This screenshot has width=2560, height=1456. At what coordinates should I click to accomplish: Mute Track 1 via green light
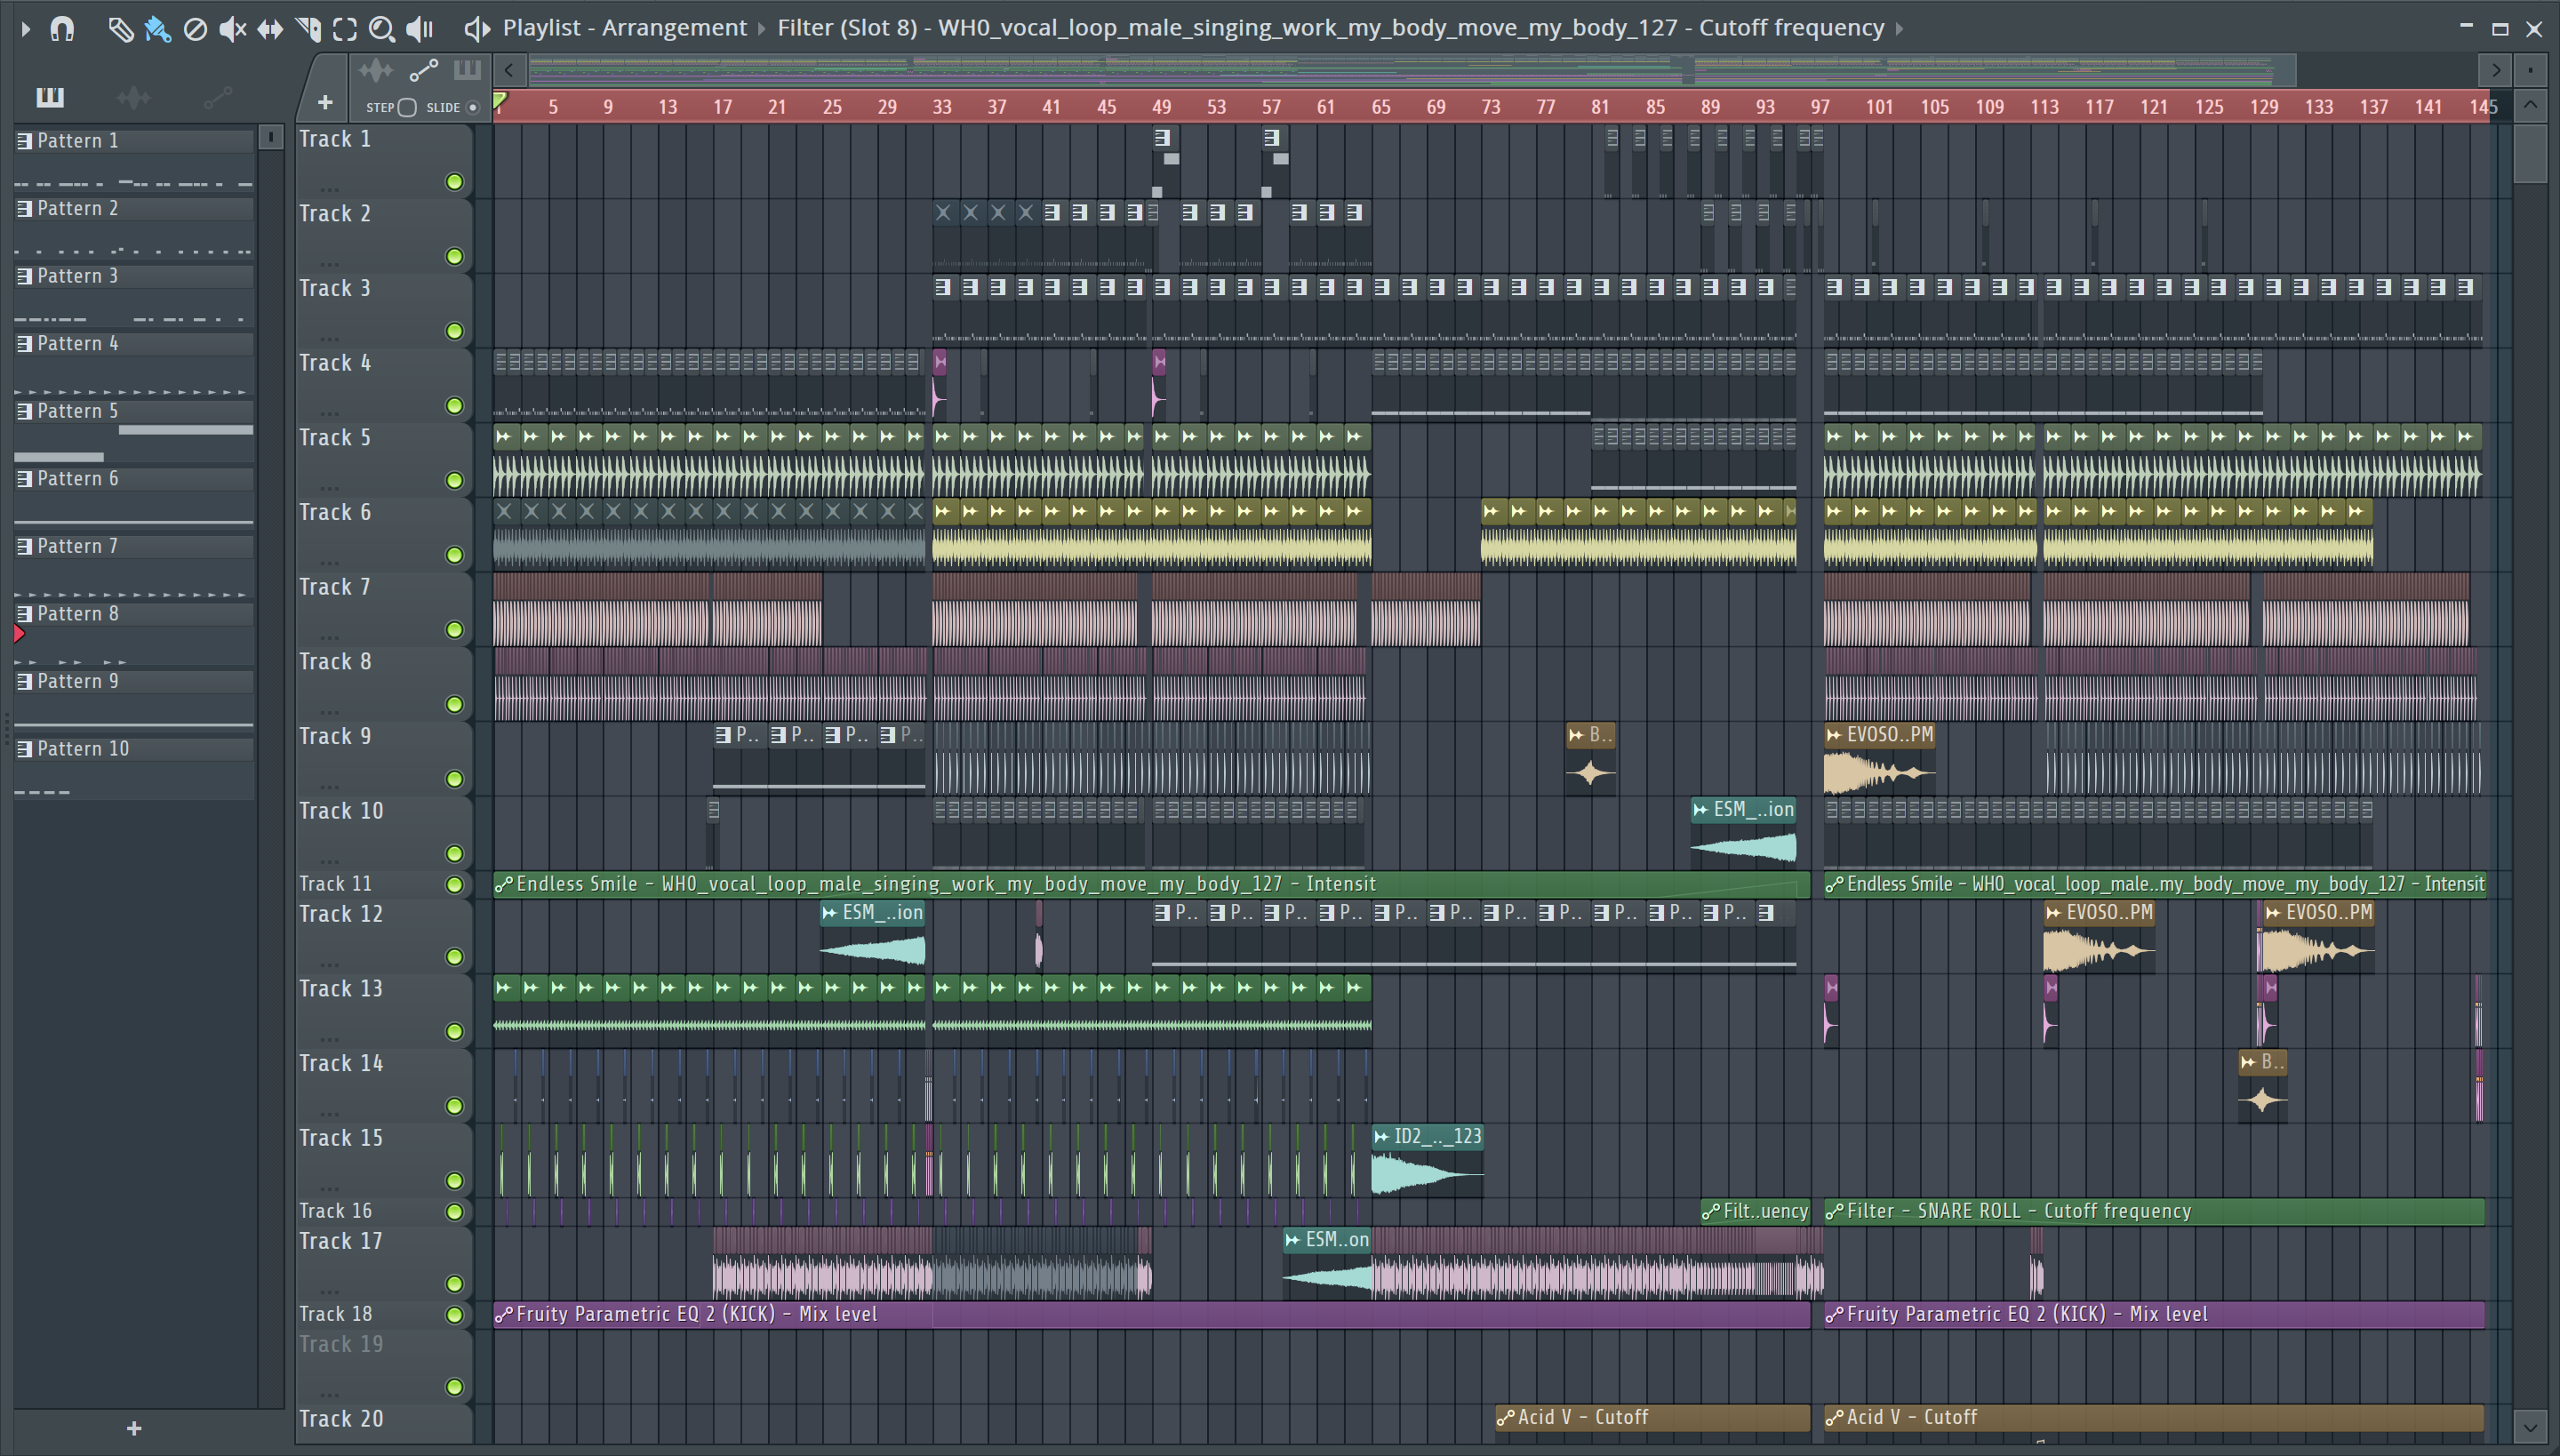454,182
